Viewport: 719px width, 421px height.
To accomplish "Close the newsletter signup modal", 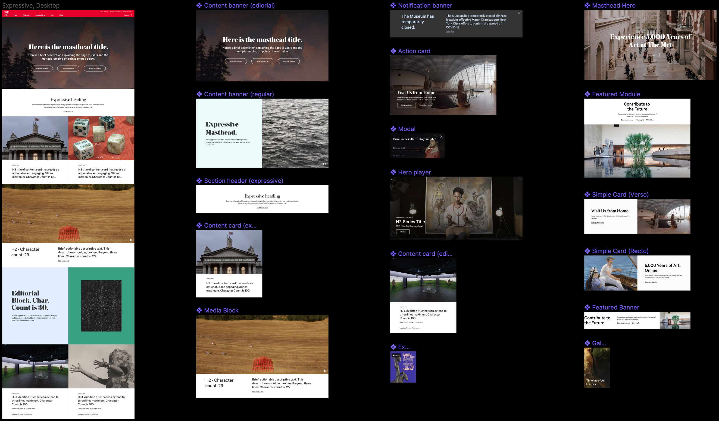I will tap(441, 137).
